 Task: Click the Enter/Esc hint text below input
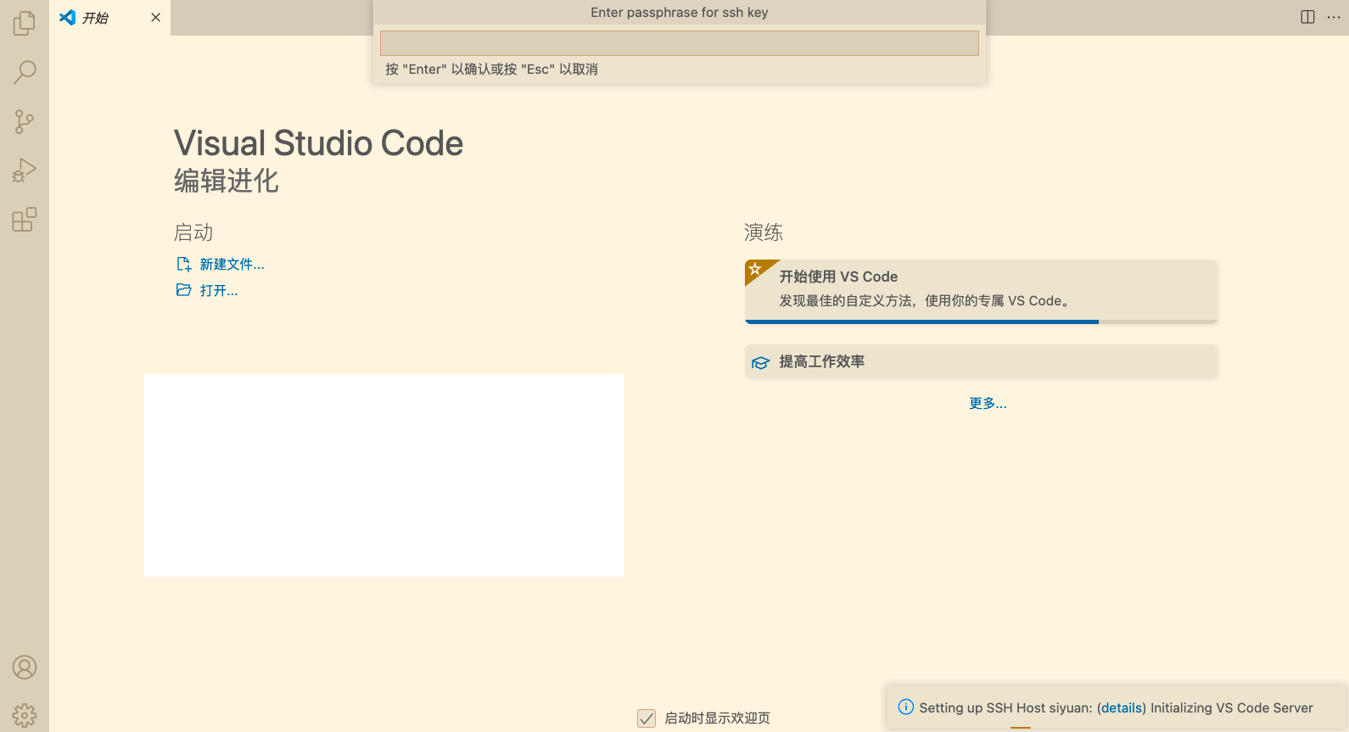point(492,70)
